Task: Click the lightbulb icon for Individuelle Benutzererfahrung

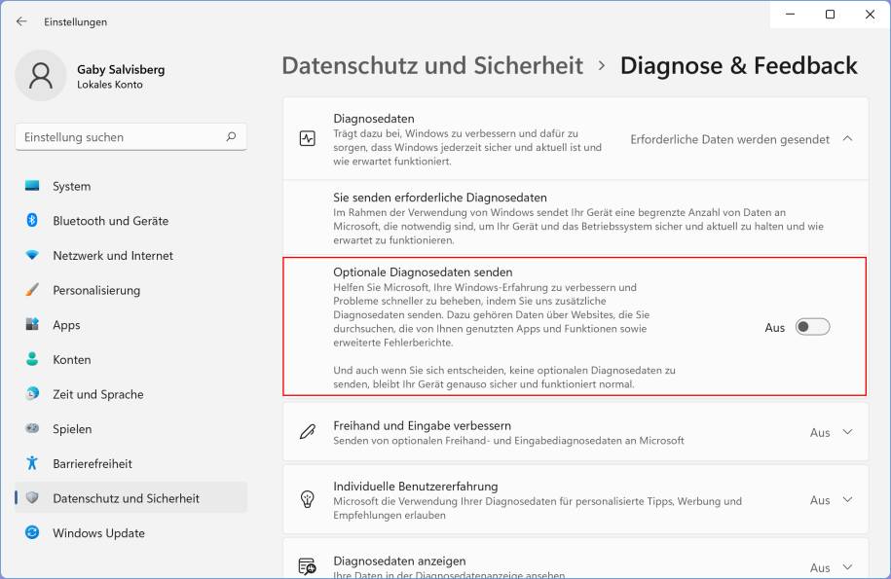Action: [307, 499]
